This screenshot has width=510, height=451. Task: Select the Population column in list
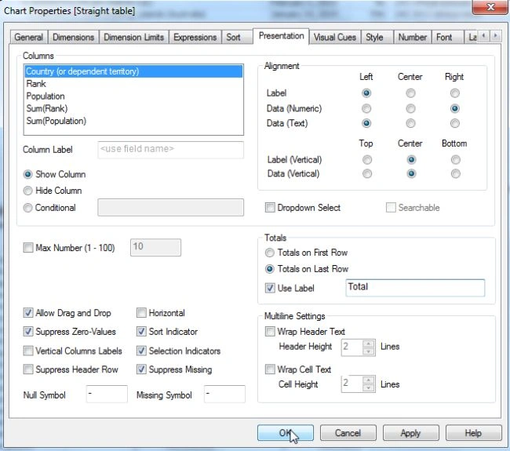pos(133,96)
